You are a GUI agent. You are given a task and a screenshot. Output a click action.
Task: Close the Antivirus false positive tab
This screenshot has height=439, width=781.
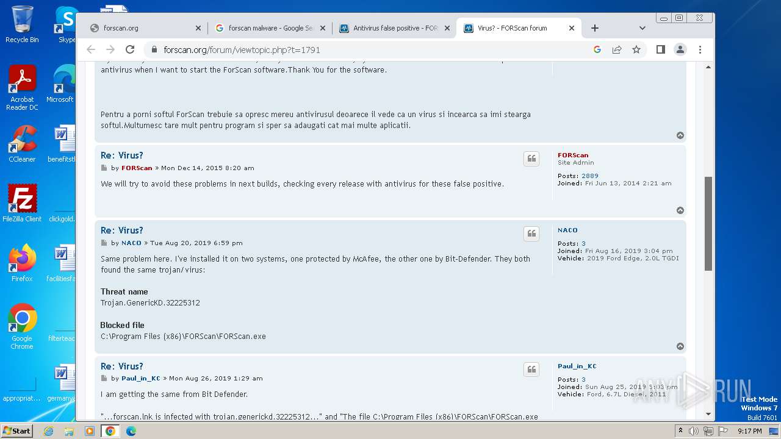[447, 28]
